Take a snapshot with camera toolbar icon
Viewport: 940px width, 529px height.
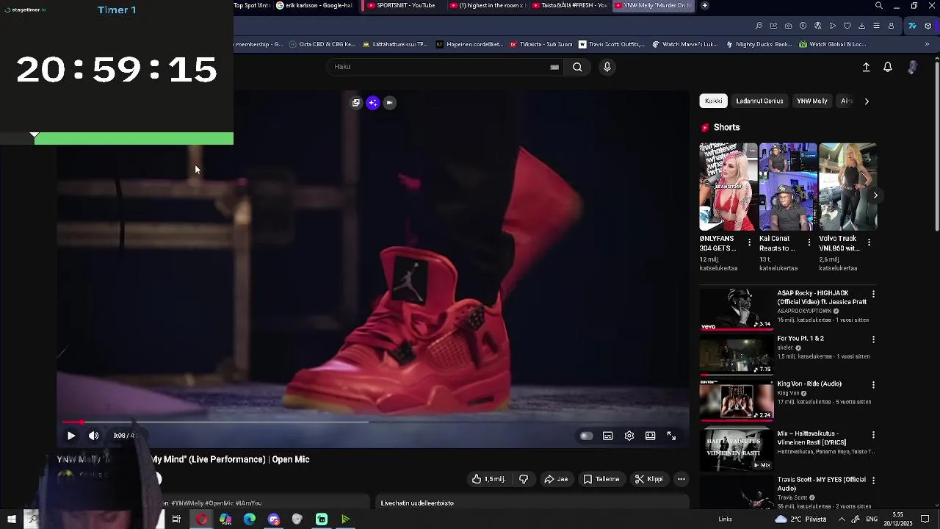point(788,26)
